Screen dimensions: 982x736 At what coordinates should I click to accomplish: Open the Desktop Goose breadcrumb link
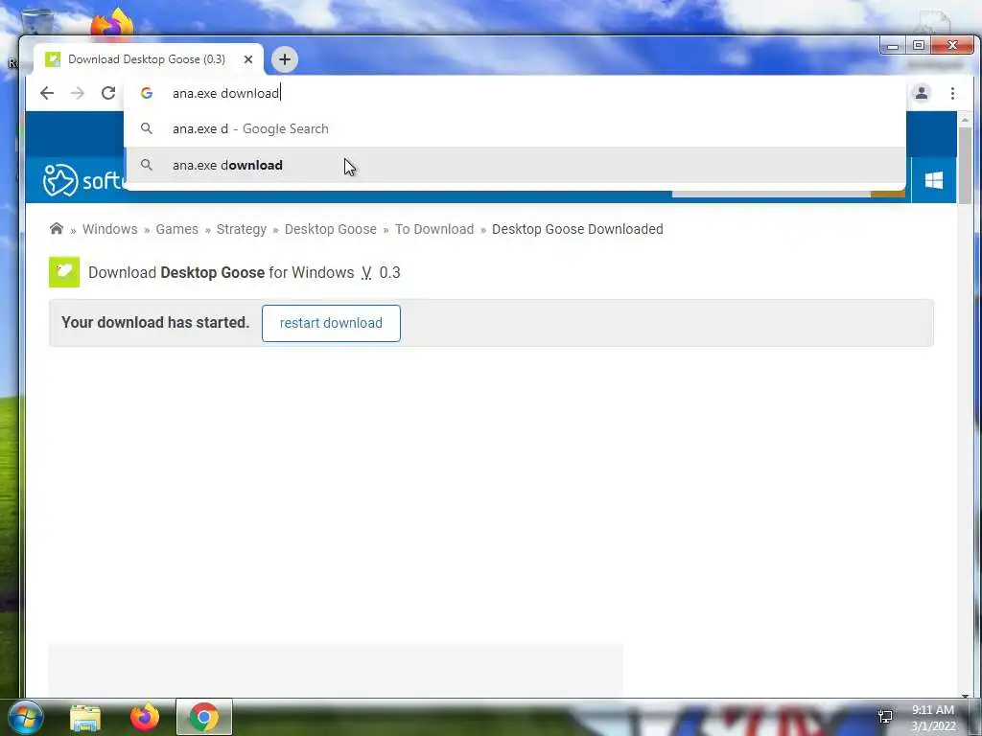point(331,229)
